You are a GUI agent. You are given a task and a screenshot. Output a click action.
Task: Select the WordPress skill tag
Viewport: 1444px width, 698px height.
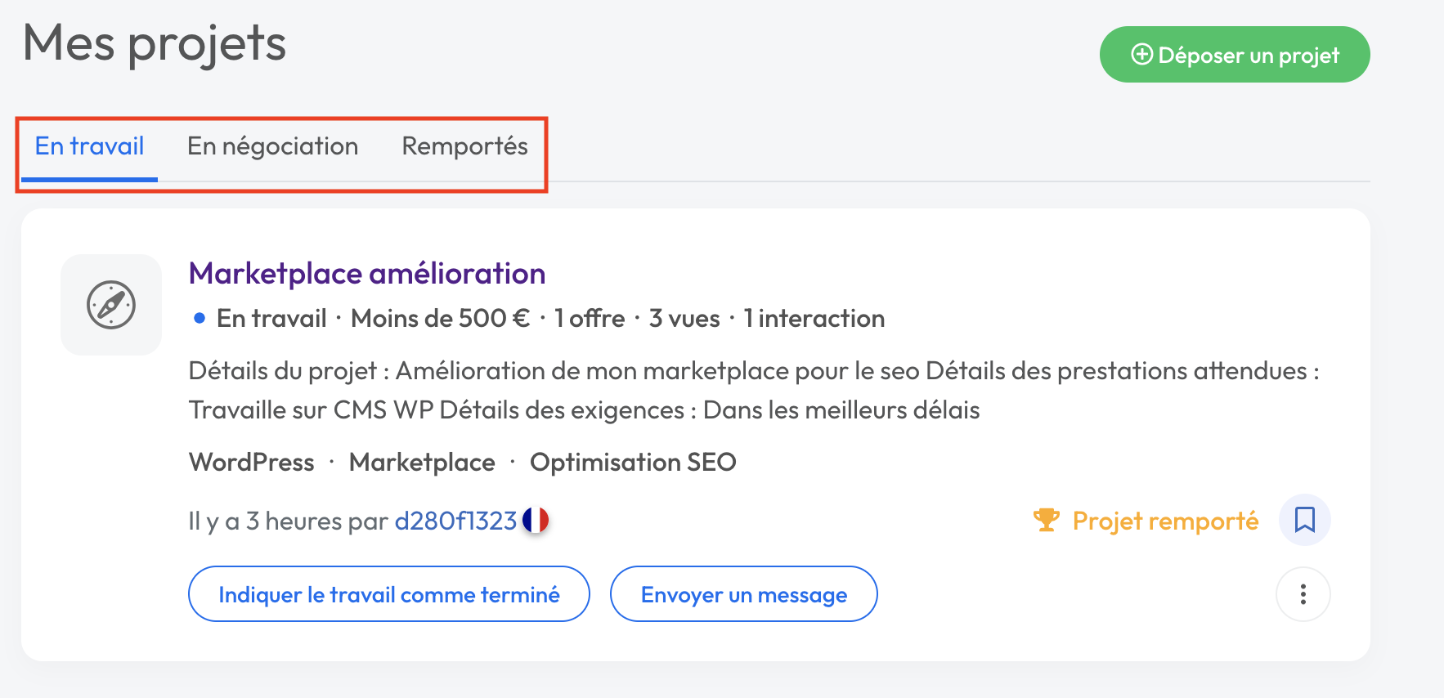[x=252, y=463]
